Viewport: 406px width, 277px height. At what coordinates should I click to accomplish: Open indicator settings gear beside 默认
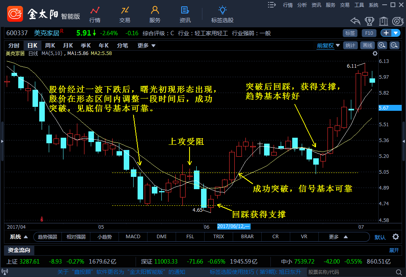(395, 237)
